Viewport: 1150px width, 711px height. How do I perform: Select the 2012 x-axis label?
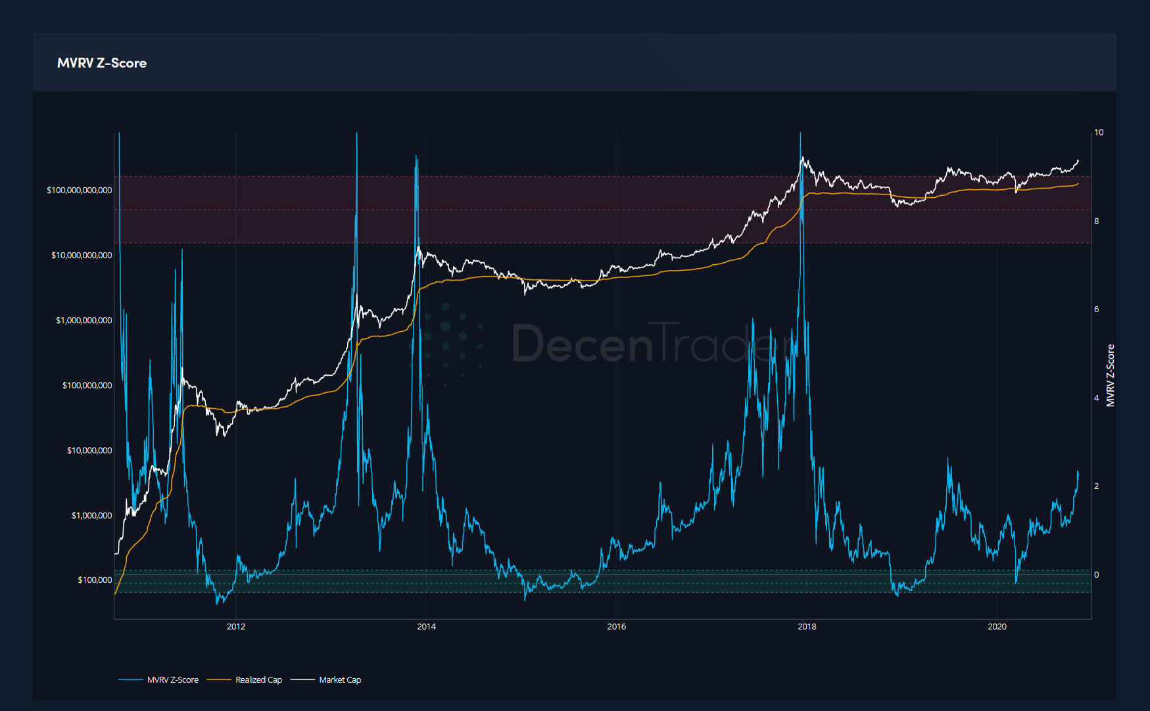click(236, 626)
